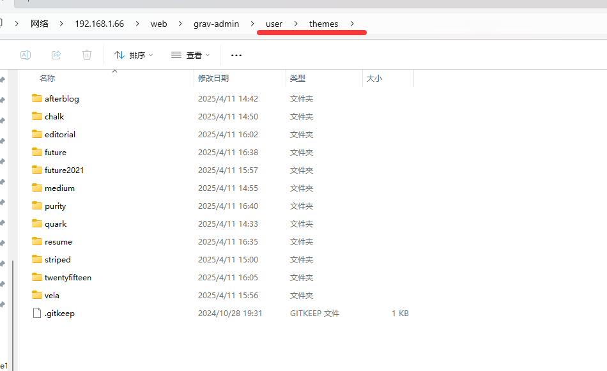607x371 pixels.
Task: Click the Rename toolbar icon
Action: click(x=26, y=55)
